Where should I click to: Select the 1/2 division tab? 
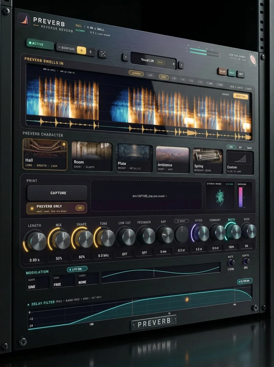[x=191, y=81]
